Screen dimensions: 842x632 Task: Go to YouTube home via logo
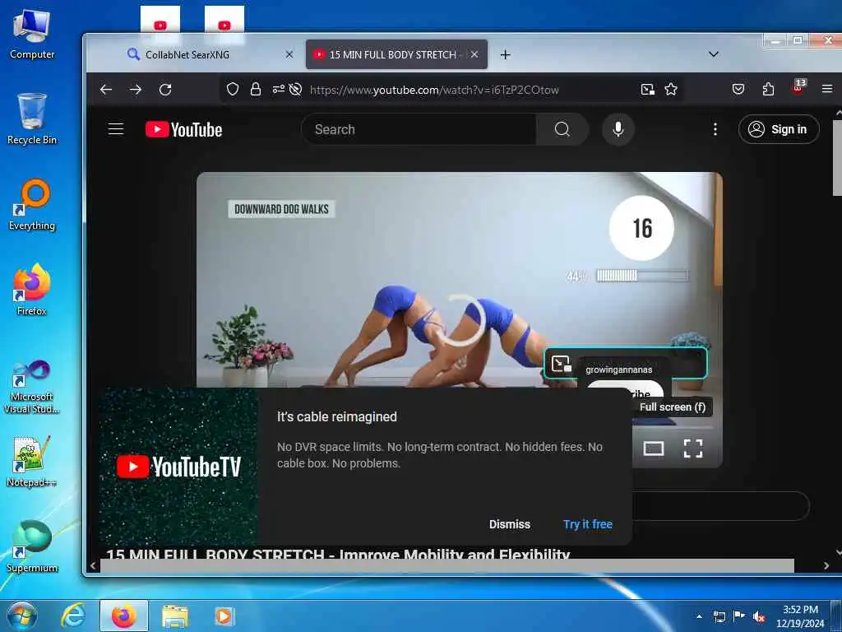coord(183,129)
